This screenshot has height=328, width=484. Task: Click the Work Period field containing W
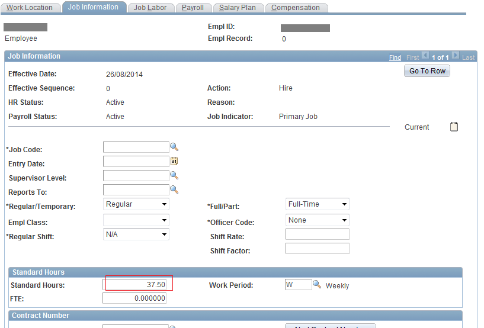[299, 285]
